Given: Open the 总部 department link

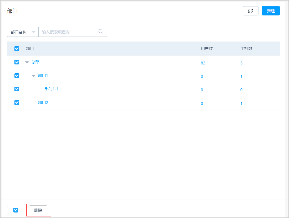Looking at the screenshot, I should coord(36,62).
